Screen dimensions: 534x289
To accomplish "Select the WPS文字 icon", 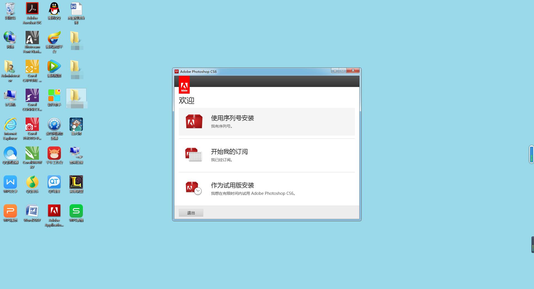I will pos(10,185).
